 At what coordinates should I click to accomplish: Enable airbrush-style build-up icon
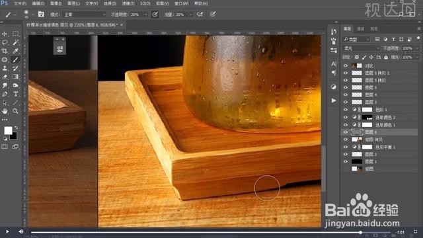pyautogui.click(x=200, y=15)
